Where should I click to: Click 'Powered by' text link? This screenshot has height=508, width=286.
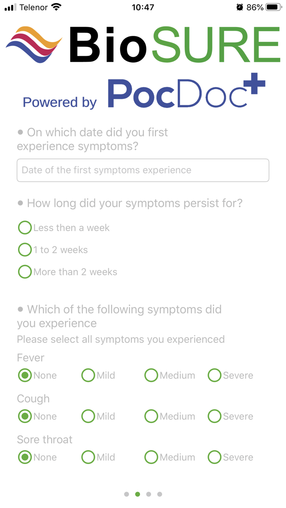(x=59, y=102)
